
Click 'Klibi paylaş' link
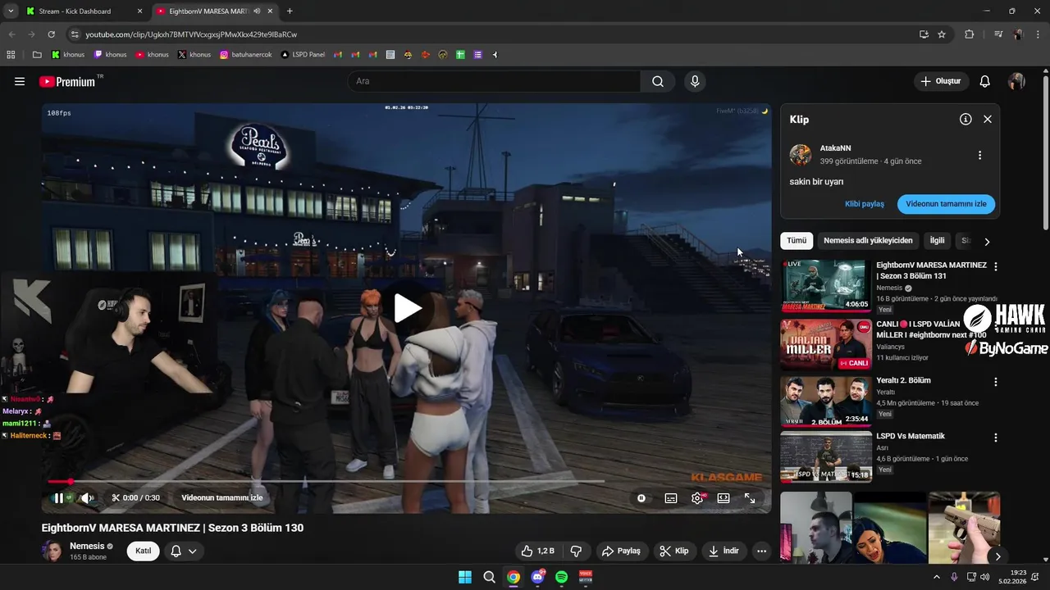[x=865, y=204]
